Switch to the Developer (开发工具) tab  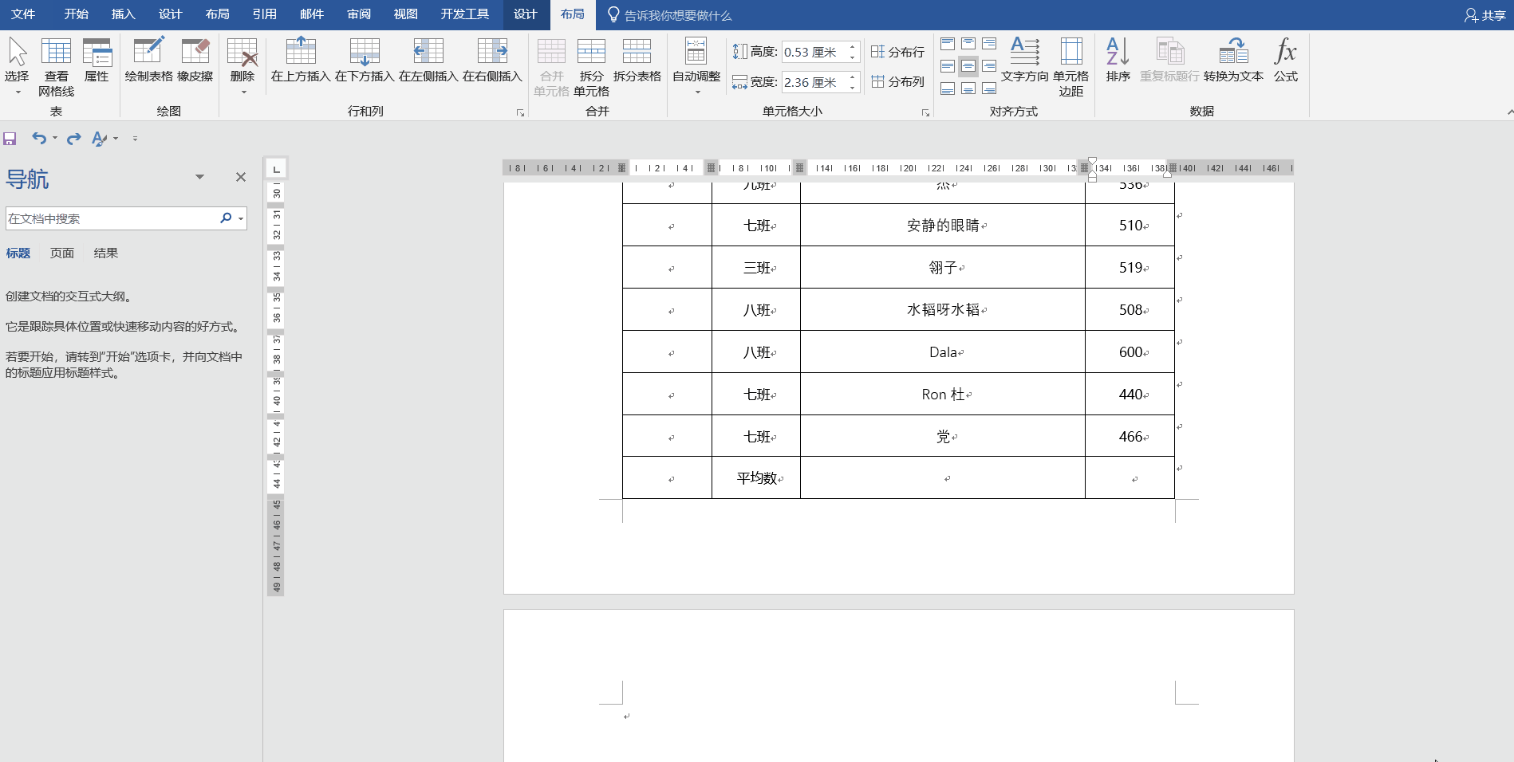(x=464, y=14)
